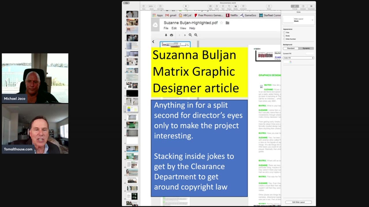Switch to the Document inspector tab
This screenshot has height=207, width=369.
coord(311,6)
